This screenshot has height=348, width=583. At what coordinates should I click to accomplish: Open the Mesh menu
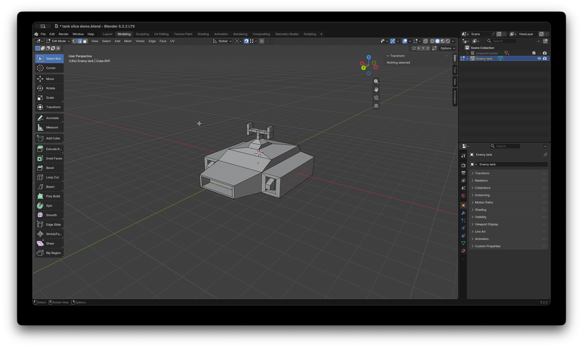pos(128,41)
